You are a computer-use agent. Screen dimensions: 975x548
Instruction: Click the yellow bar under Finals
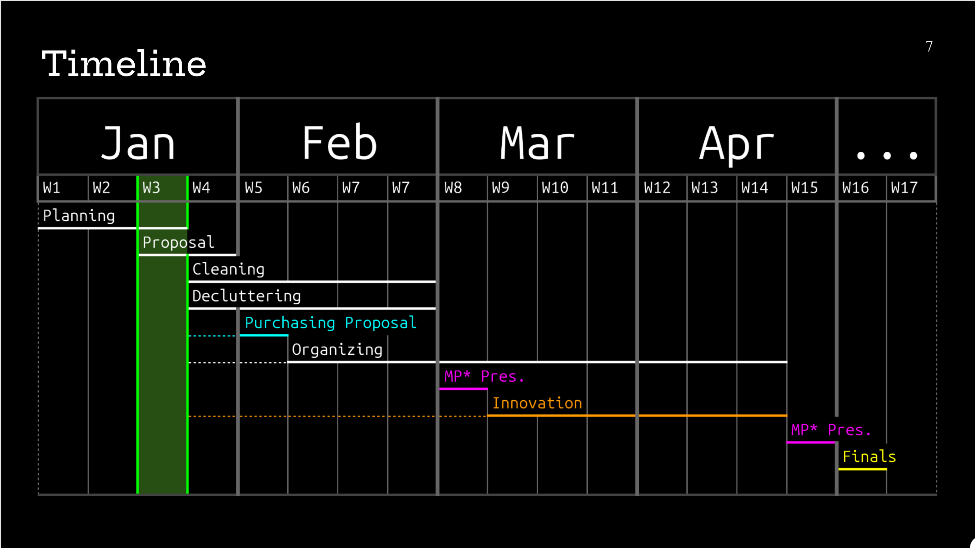[x=863, y=469]
